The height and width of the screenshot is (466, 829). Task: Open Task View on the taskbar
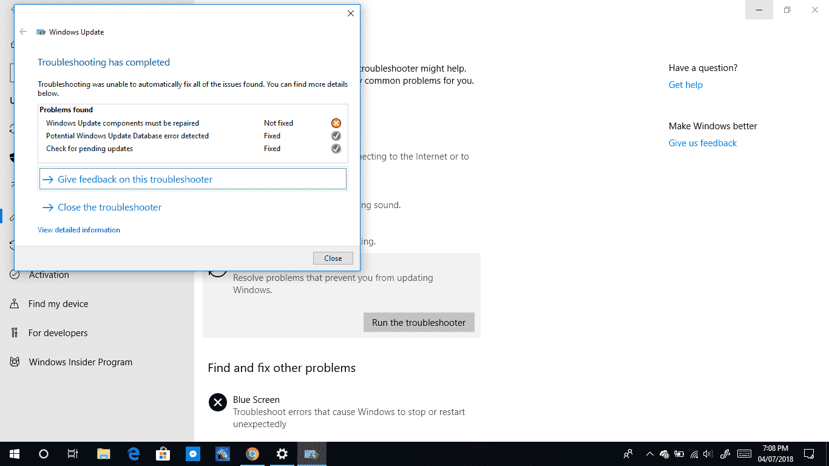pyautogui.click(x=73, y=454)
